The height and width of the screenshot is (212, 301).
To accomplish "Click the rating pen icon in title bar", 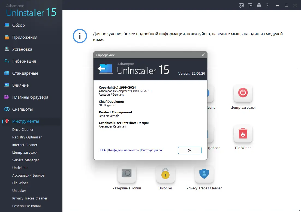I will pos(250,5).
